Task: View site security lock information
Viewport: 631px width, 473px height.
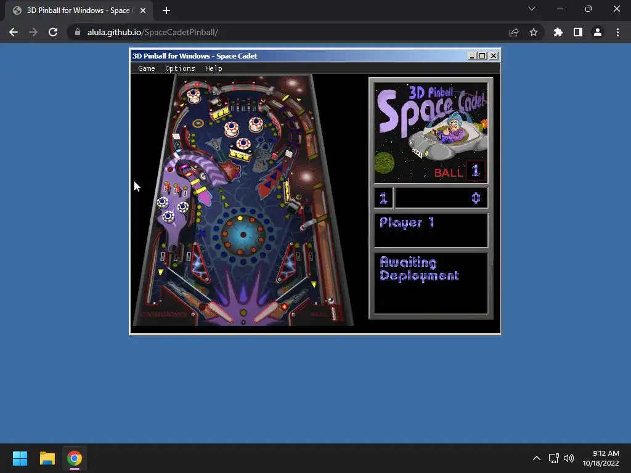Action: coord(78,32)
